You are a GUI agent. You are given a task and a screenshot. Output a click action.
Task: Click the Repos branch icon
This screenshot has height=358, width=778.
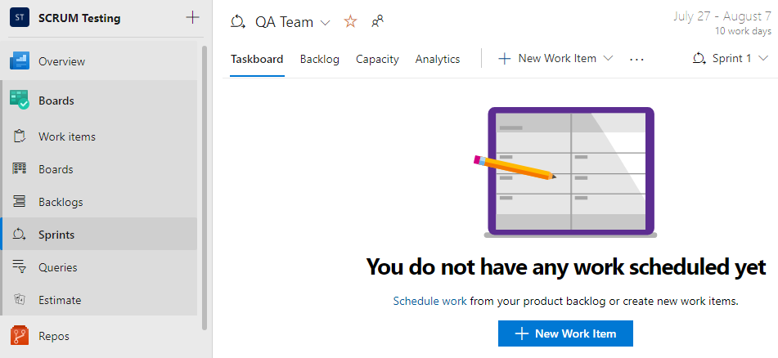coord(20,336)
